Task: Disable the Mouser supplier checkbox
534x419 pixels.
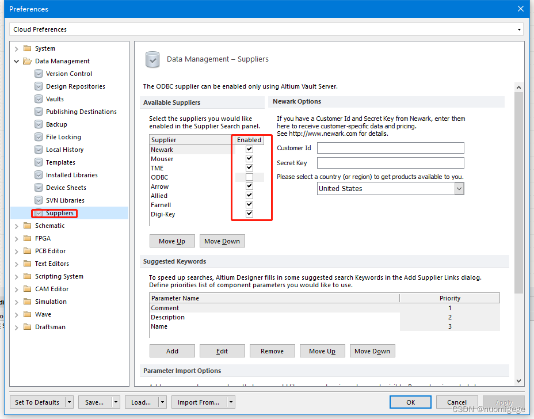Action: tap(249, 158)
